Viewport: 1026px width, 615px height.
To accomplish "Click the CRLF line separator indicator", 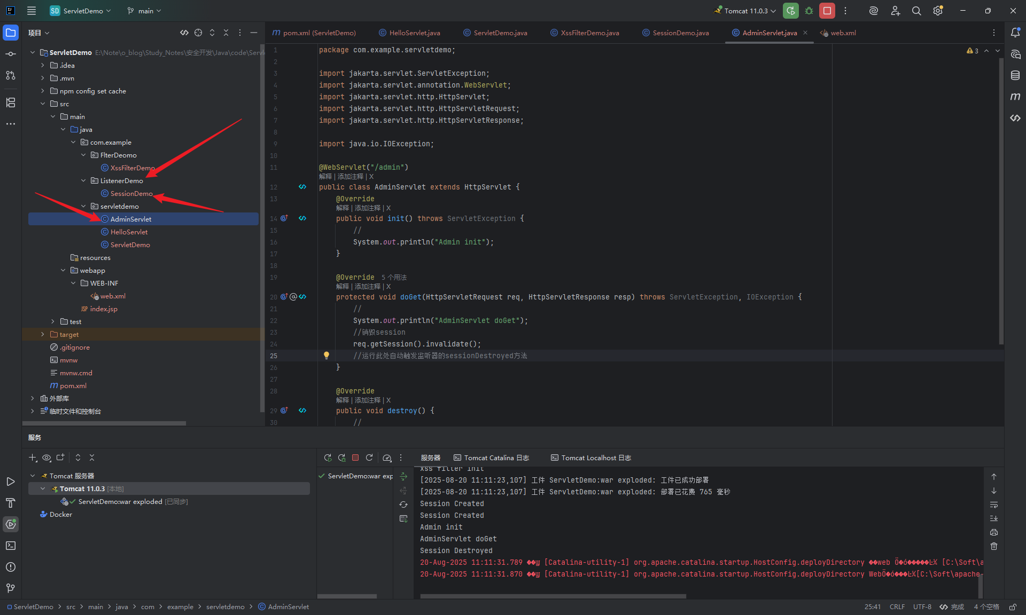I will [897, 607].
